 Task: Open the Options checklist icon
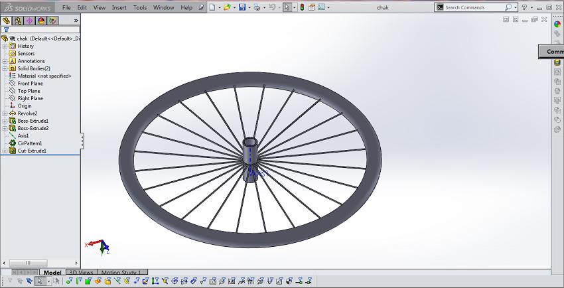(x=321, y=7)
